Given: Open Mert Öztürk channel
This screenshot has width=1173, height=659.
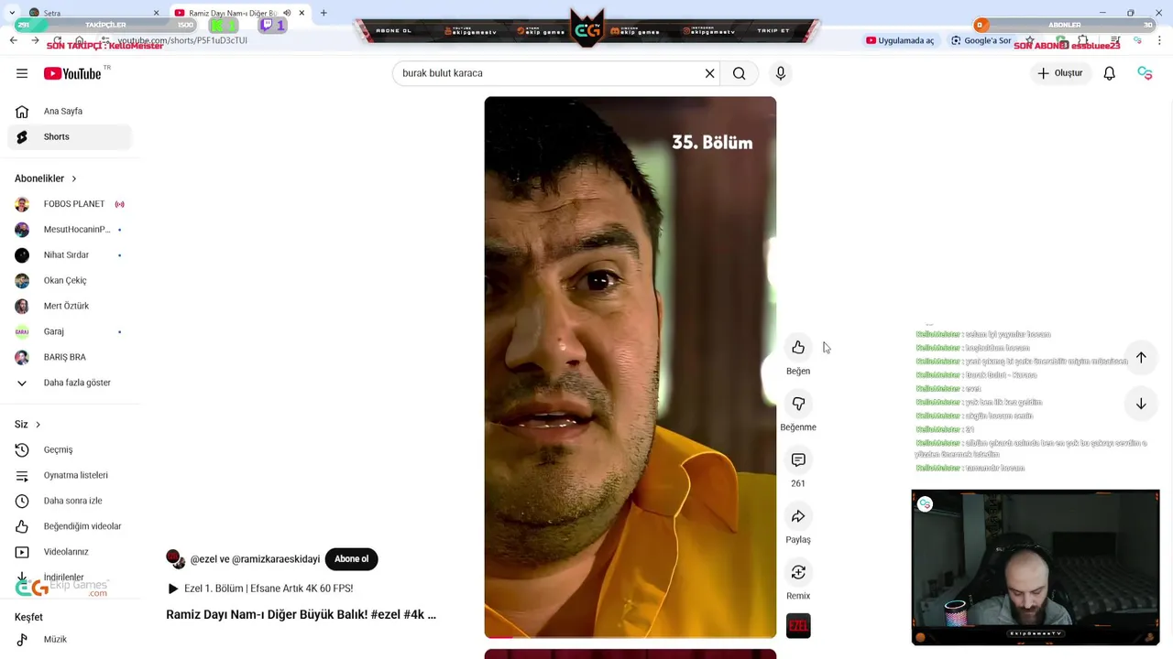Looking at the screenshot, I should click(x=70, y=307).
